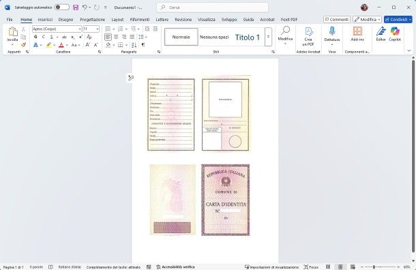416x270 pixels.
Task: Open the Editor pane
Action: pyautogui.click(x=381, y=34)
